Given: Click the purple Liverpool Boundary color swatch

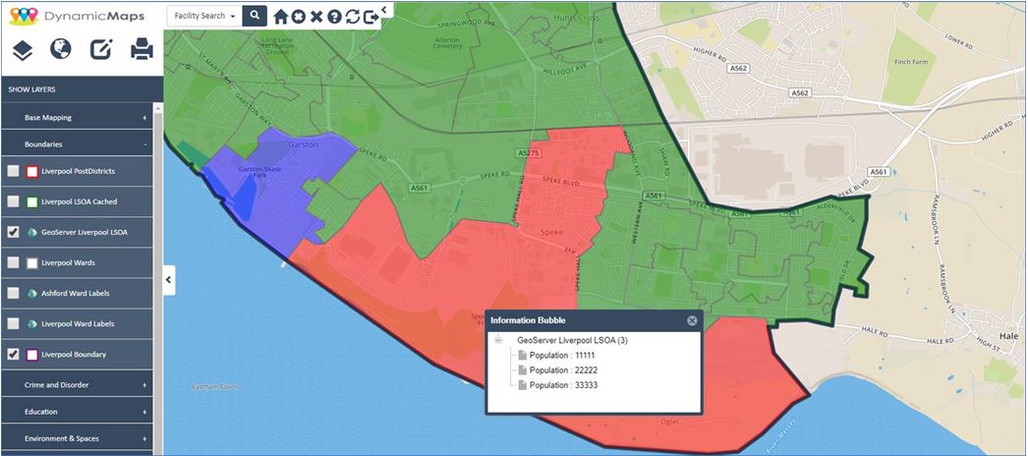Looking at the screenshot, I should [32, 355].
